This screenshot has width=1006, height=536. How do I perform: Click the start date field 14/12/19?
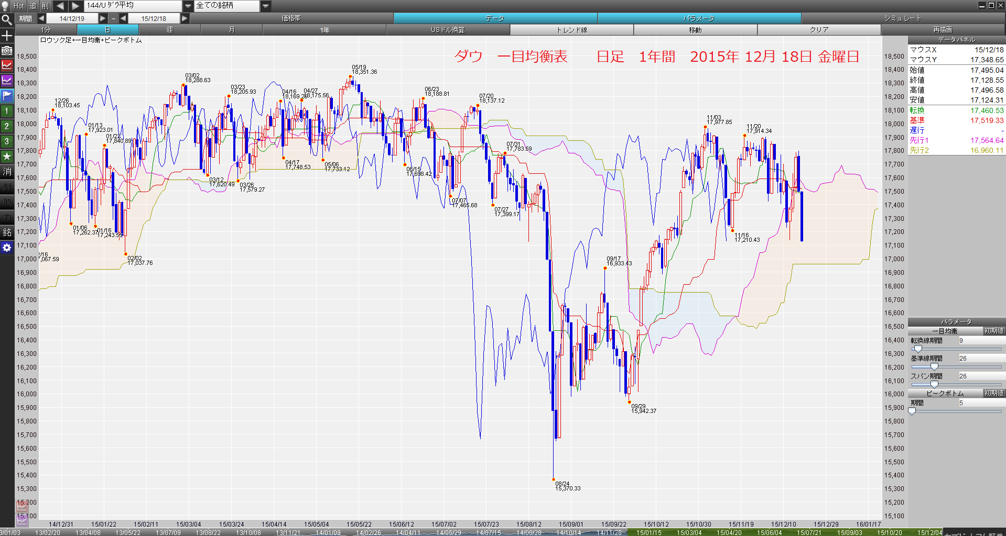[72, 18]
